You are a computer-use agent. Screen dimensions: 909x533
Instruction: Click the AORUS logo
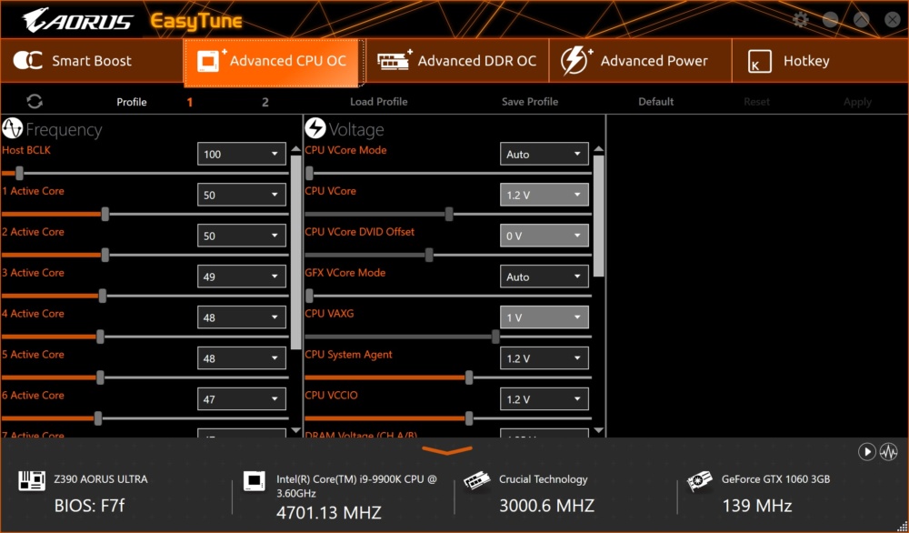pos(77,20)
